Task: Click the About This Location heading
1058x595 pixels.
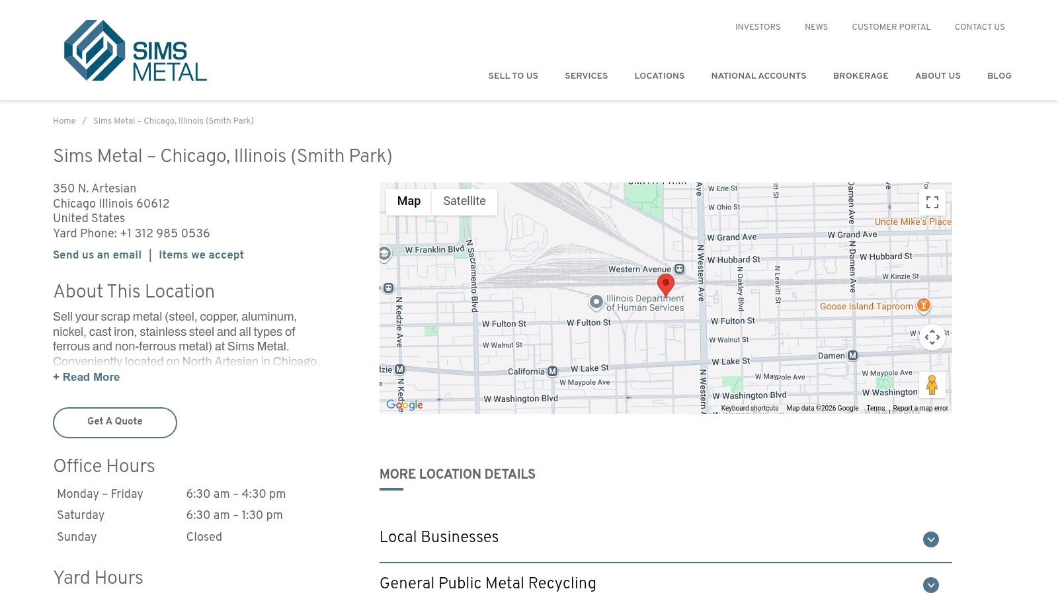Action: pos(134,292)
